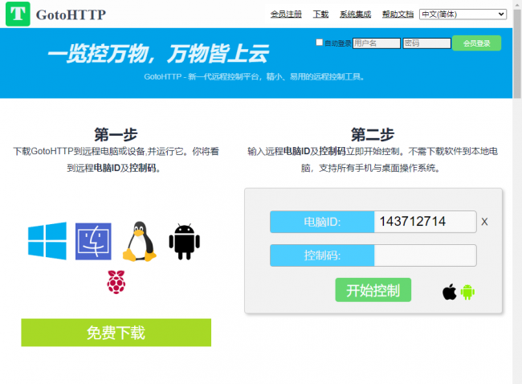The height and width of the screenshot is (384, 522).
Task: Focus the 密码 input field
Action: (x=427, y=43)
